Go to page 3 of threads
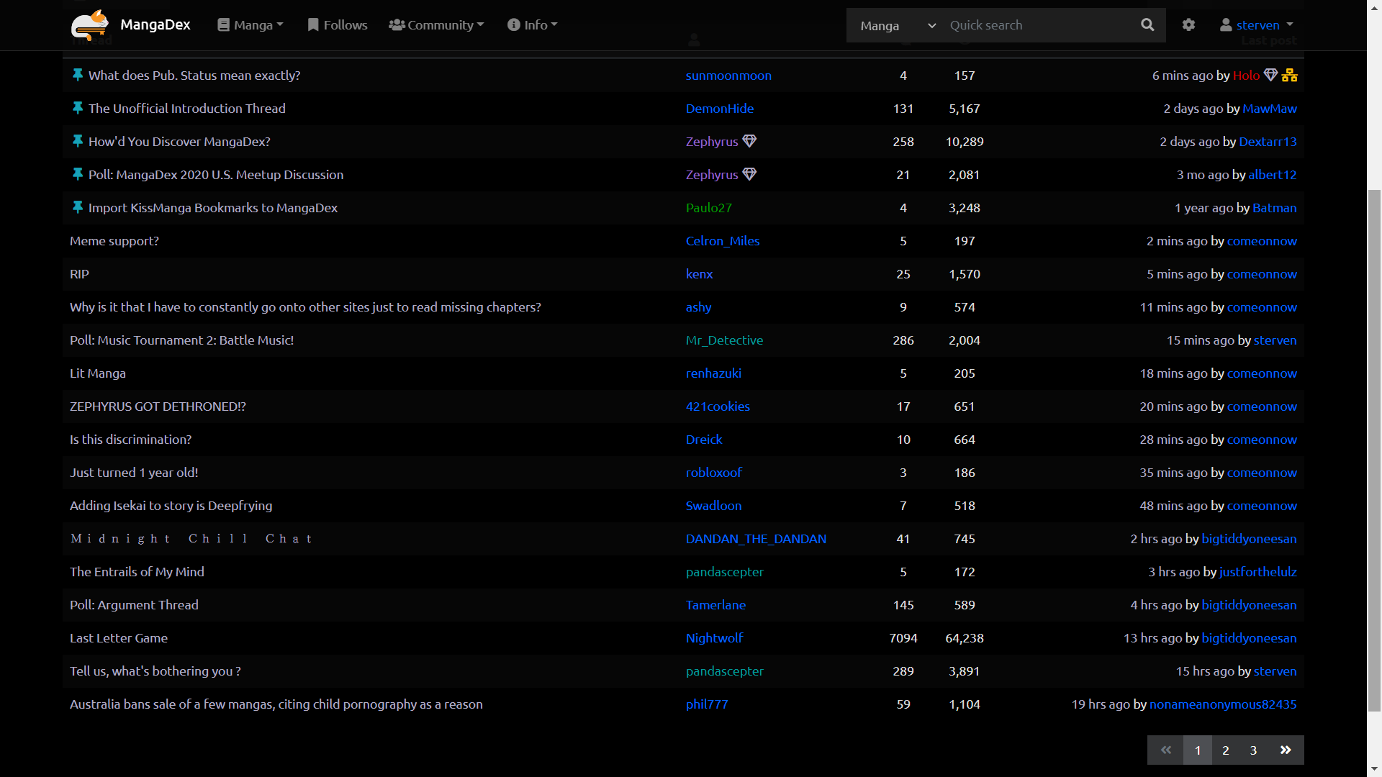Image resolution: width=1382 pixels, height=777 pixels. [1254, 750]
